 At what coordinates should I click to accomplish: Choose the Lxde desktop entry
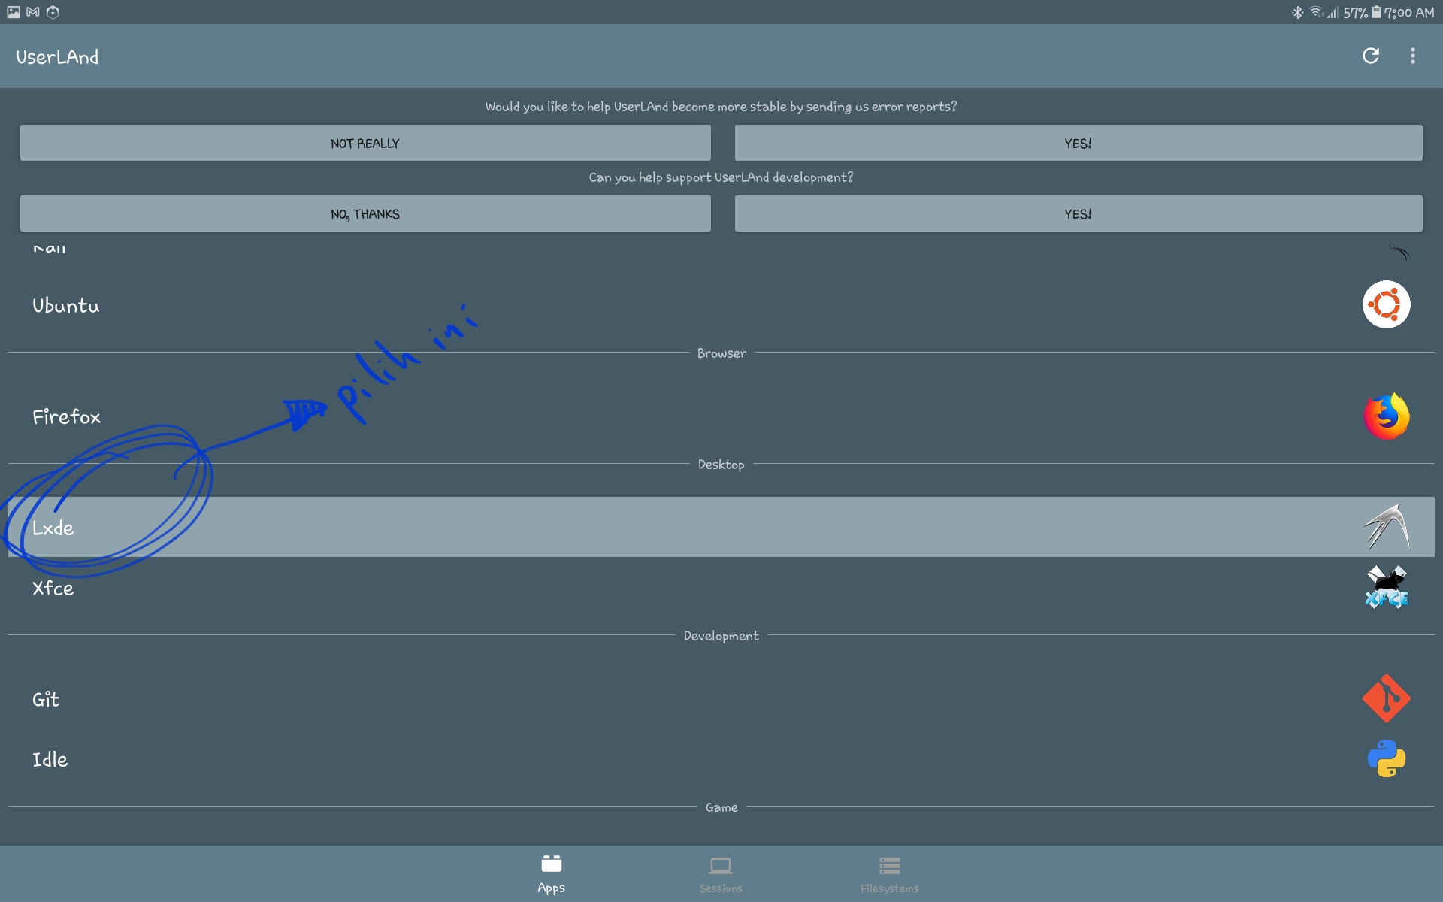pyautogui.click(x=721, y=527)
